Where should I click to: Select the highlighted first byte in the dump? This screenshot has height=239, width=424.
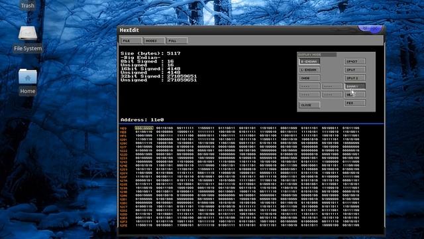[144, 128]
